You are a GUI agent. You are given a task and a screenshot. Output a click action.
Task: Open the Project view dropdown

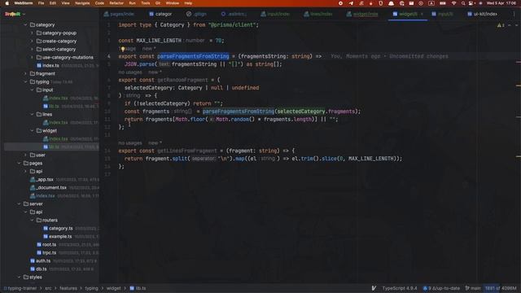[15, 14]
